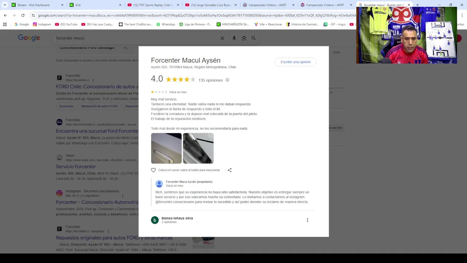Open three-dot menu for Instagram result
467x263 pixels.
pos(123,195)
